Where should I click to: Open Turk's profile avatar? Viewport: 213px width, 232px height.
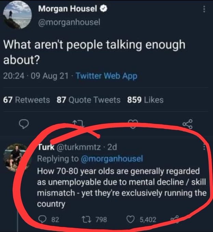(16, 157)
